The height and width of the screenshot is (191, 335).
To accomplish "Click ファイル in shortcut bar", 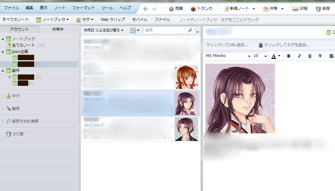I will (162, 20).
